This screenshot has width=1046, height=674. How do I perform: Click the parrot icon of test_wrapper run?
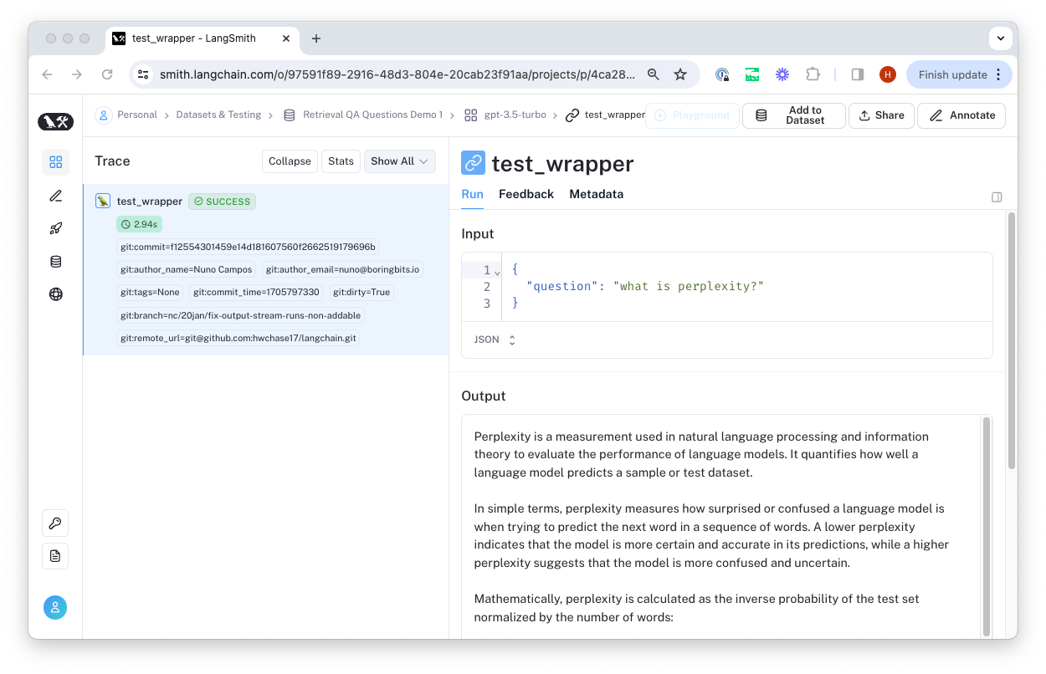(103, 201)
